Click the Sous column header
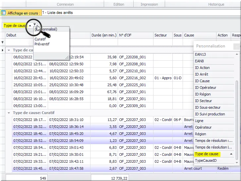The image size is (241, 181). 178,35
